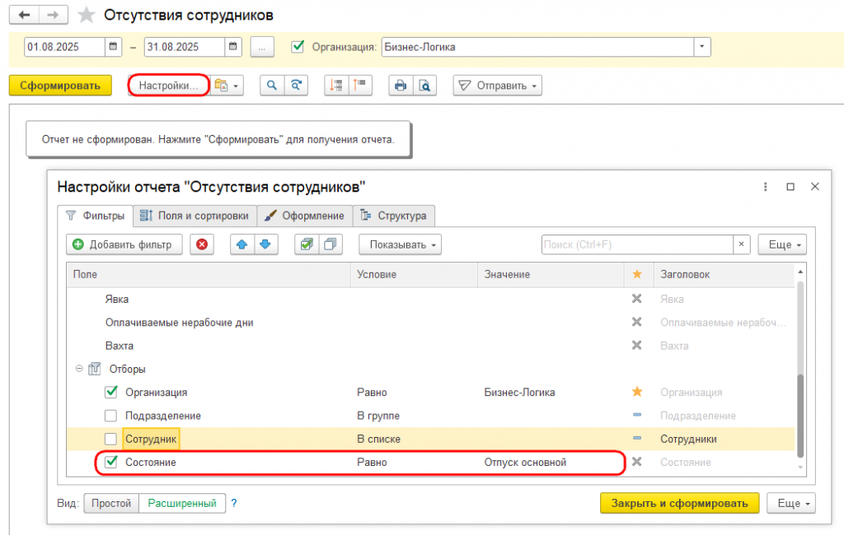The width and height of the screenshot is (844, 535).
Task: Expand all groups toolbar icon
Action: (x=336, y=86)
